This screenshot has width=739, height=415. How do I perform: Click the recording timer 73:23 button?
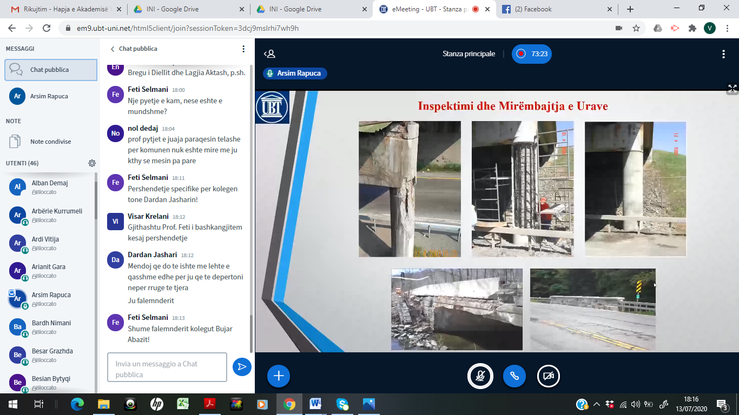[x=532, y=54]
